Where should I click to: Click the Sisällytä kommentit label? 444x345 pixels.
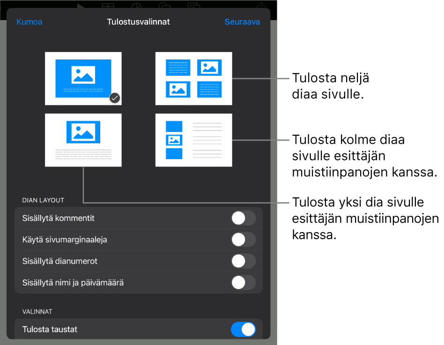(59, 218)
